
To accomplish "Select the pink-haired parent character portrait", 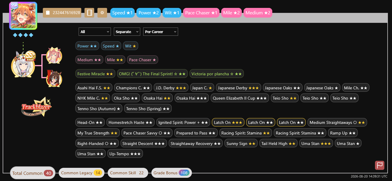I will (x=54, y=55).
